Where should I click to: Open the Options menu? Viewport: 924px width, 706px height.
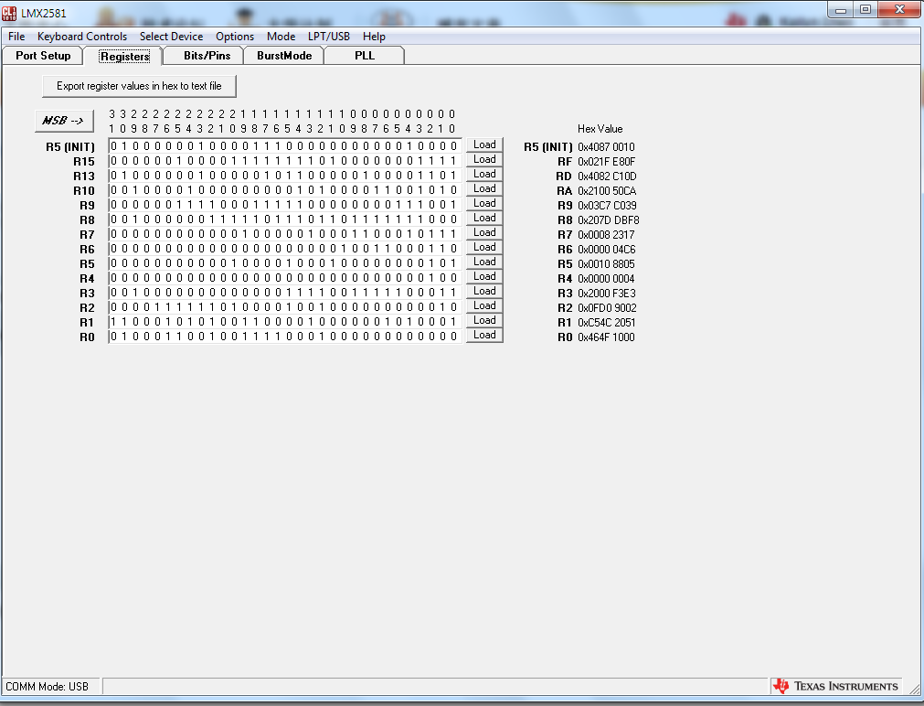(x=235, y=37)
